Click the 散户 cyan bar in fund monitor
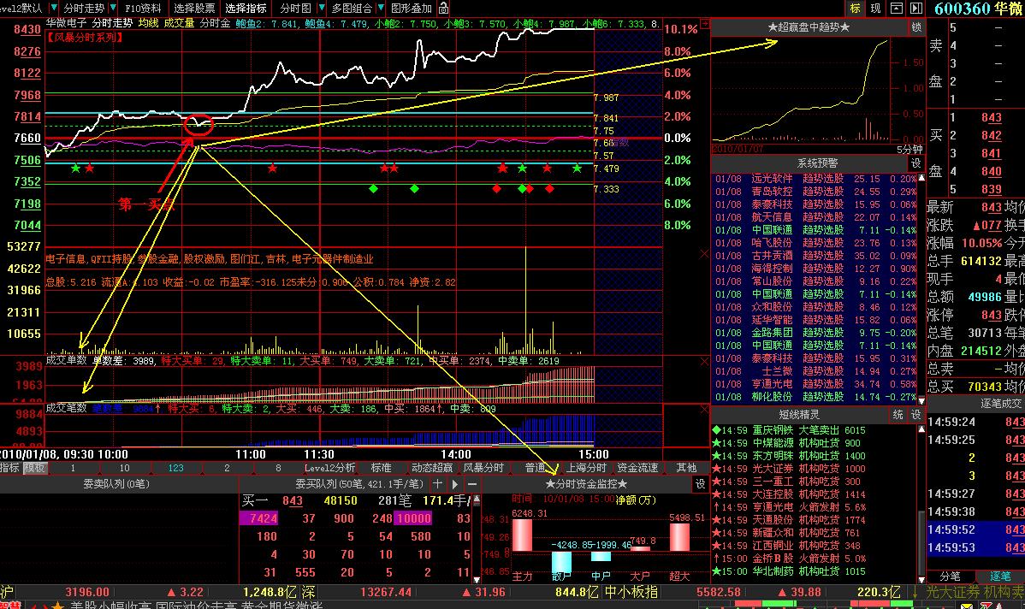The width and height of the screenshot is (1025, 609). point(561,563)
